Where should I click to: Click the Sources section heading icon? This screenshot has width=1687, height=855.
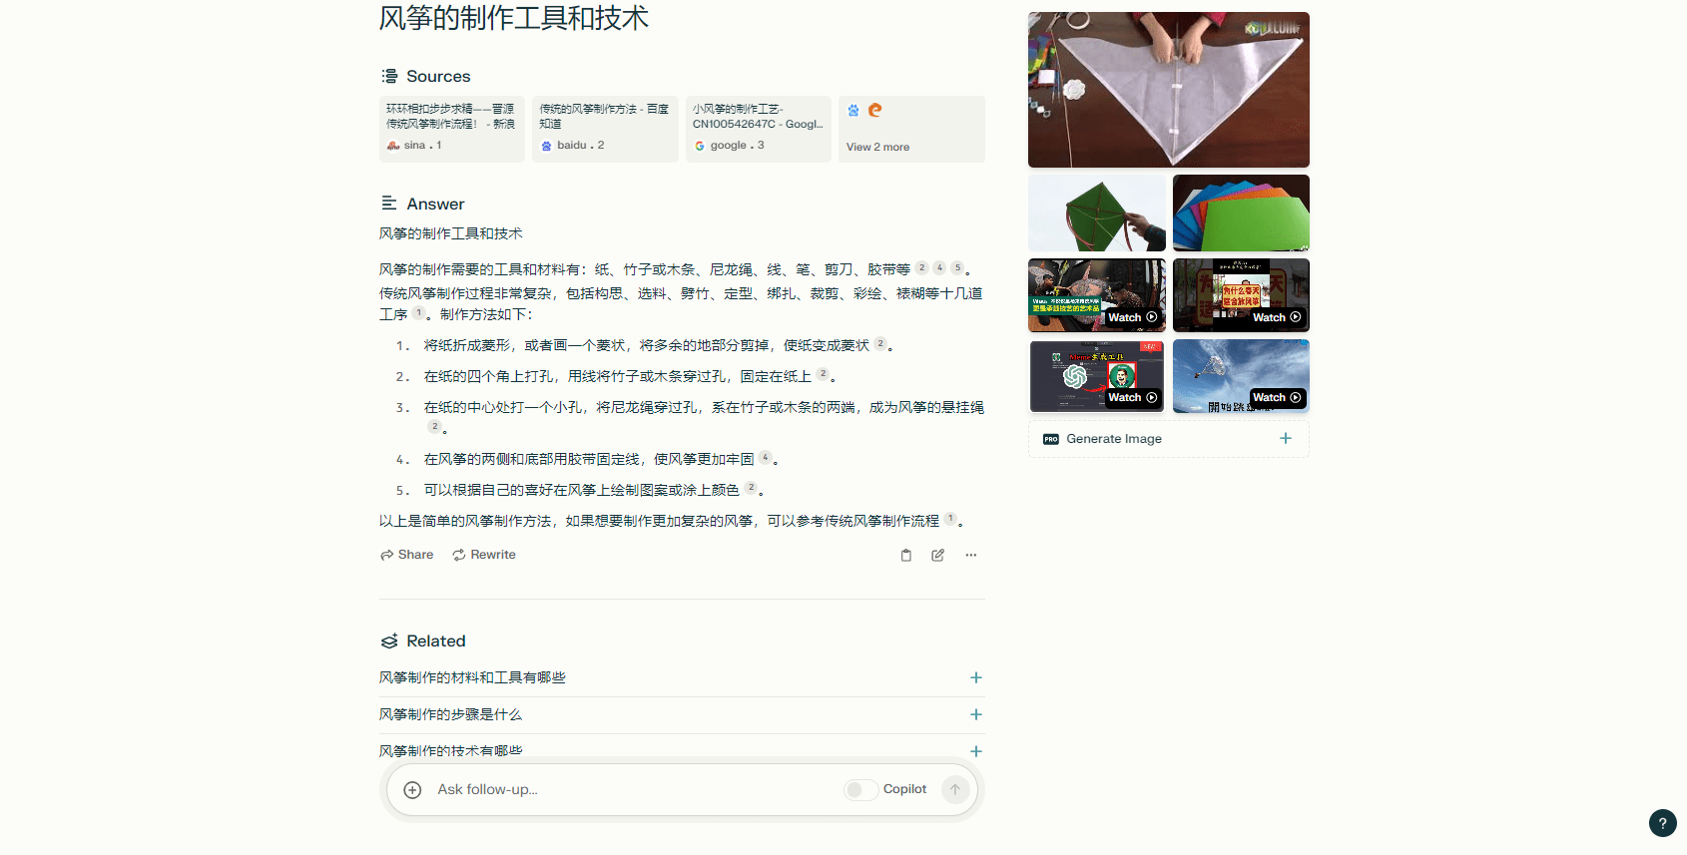389,76
